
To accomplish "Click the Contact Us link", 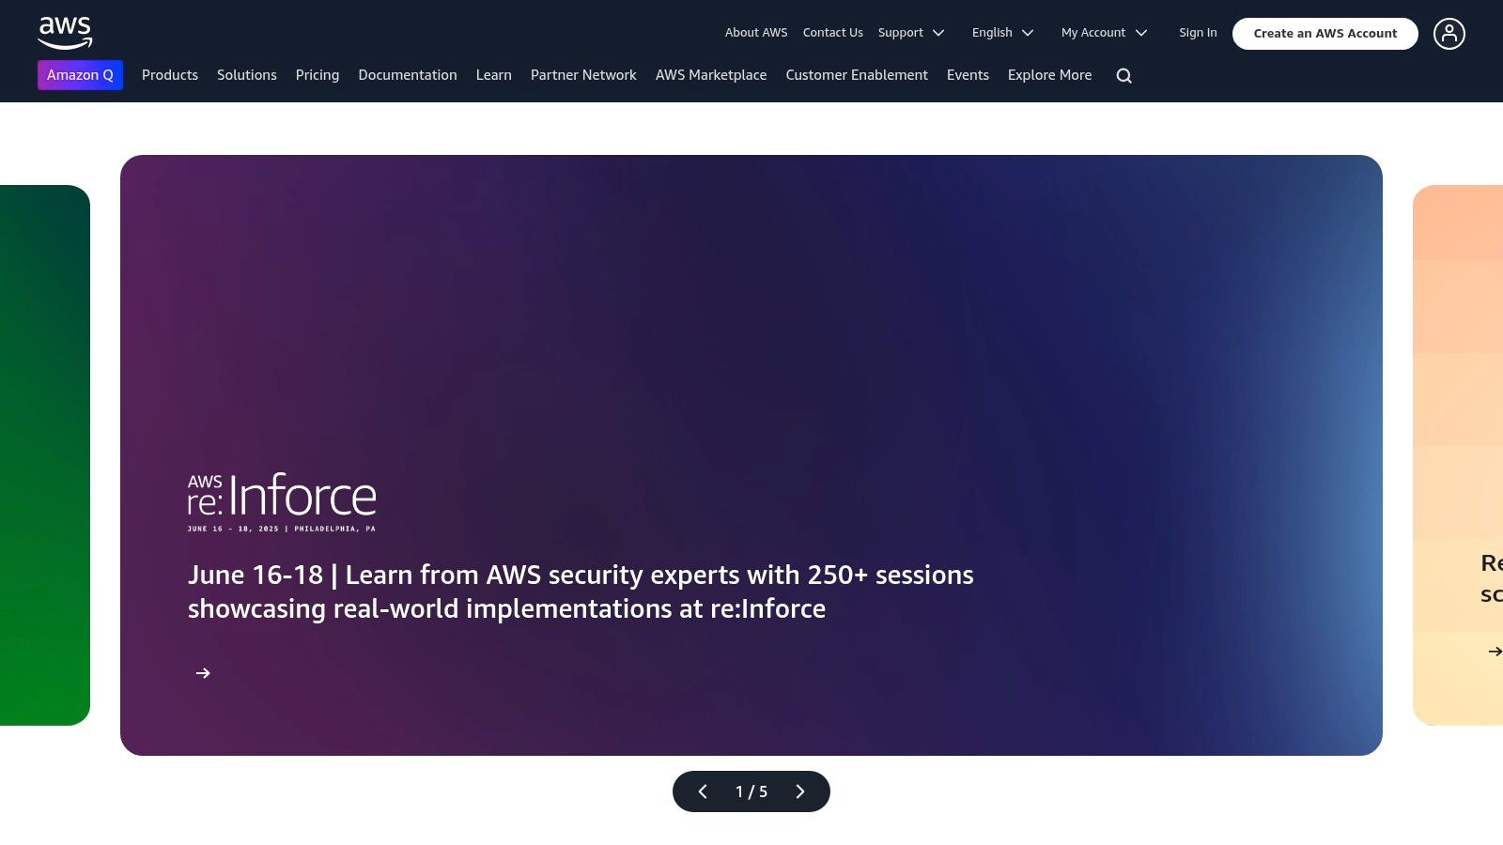I will click(x=833, y=33).
